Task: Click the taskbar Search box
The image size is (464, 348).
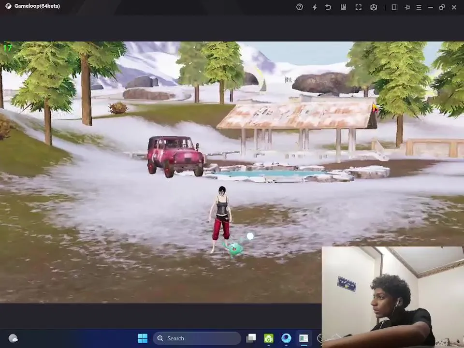Action: pyautogui.click(x=197, y=338)
